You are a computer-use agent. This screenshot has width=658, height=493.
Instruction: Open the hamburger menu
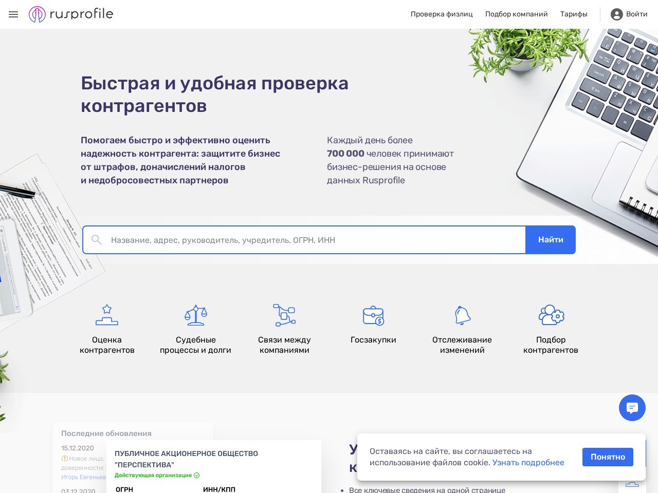[x=13, y=14]
